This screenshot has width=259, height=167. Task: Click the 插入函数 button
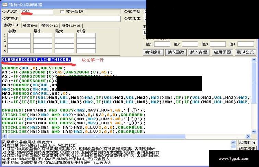coord(176,52)
